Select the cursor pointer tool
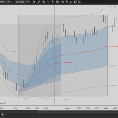The image size is (118, 118). coord(53,2)
